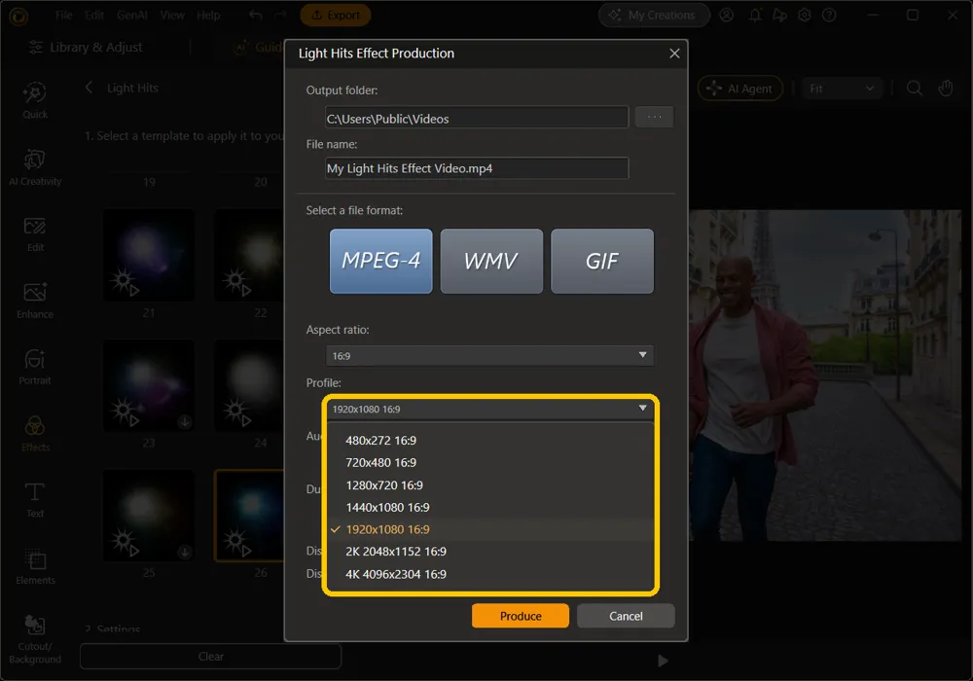
Task: Go back from Light Hits panel
Action: click(x=89, y=88)
